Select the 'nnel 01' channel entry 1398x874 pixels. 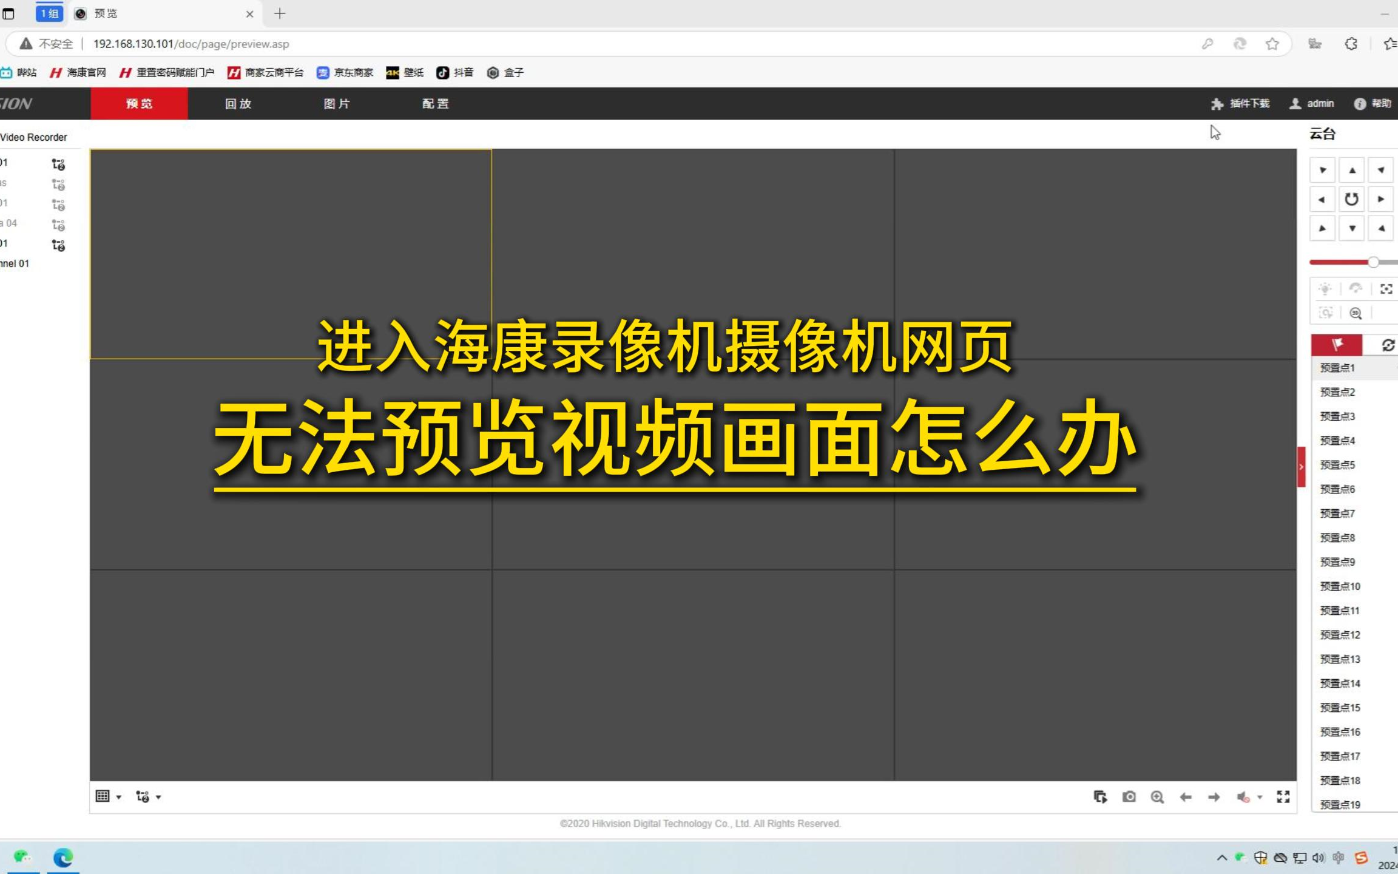pyautogui.click(x=15, y=264)
